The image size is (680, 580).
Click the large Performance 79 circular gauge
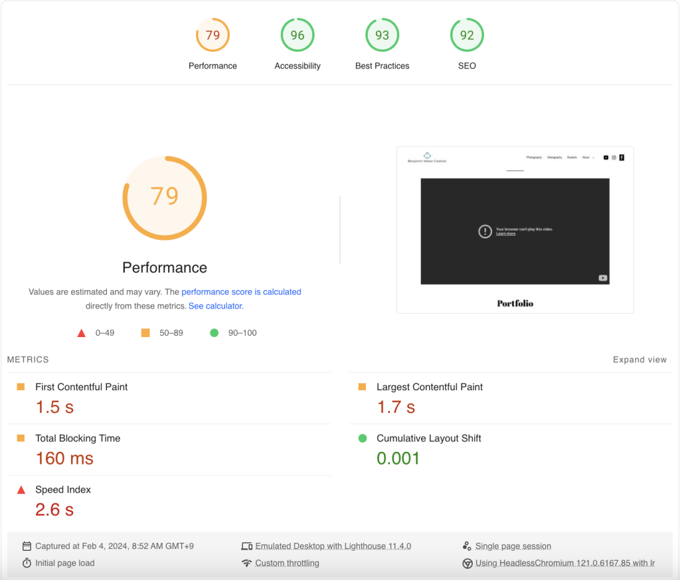(165, 197)
